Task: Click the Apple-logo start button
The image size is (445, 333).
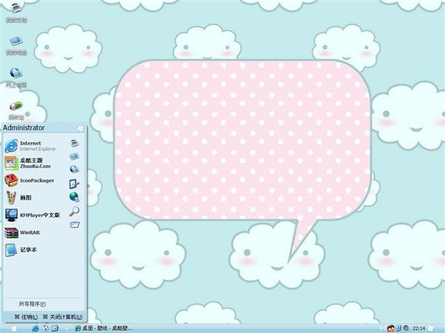Action: [x=14, y=328]
